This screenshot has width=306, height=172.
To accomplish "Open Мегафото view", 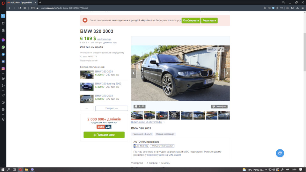I will (x=219, y=106).
